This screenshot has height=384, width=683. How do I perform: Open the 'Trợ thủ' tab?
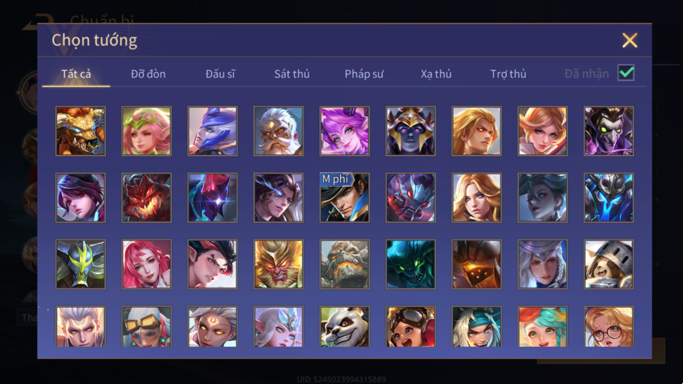(x=508, y=74)
